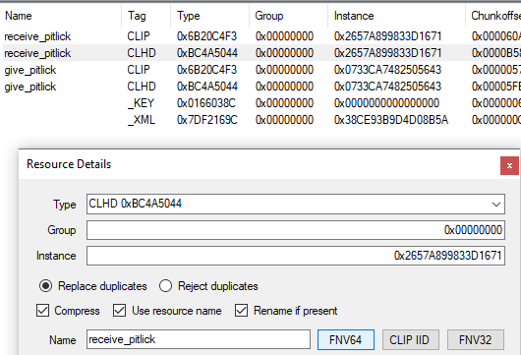Sort by the Chunkoffset column header
Screen dimensions: 521x355
[x=493, y=16]
